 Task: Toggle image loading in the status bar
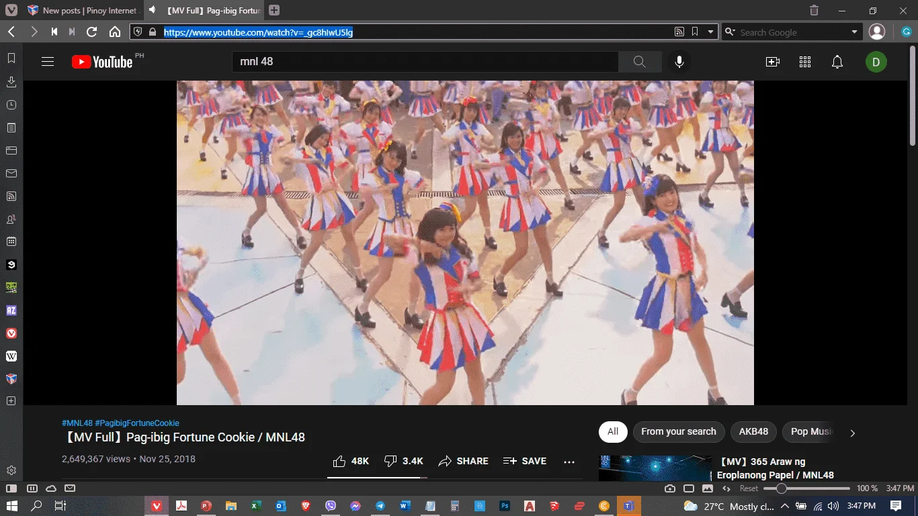pos(708,488)
